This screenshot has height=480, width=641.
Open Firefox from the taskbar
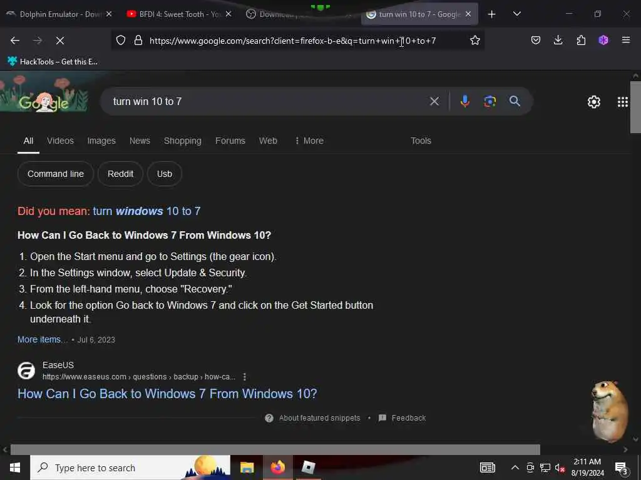pyautogui.click(x=277, y=467)
